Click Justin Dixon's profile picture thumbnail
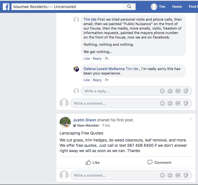Screen dimensions: 198x185 point(65,122)
